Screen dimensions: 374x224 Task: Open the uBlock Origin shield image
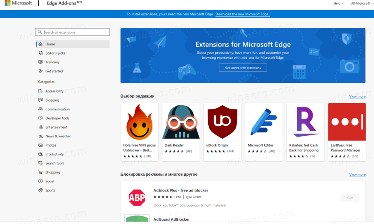pyautogui.click(x=222, y=122)
